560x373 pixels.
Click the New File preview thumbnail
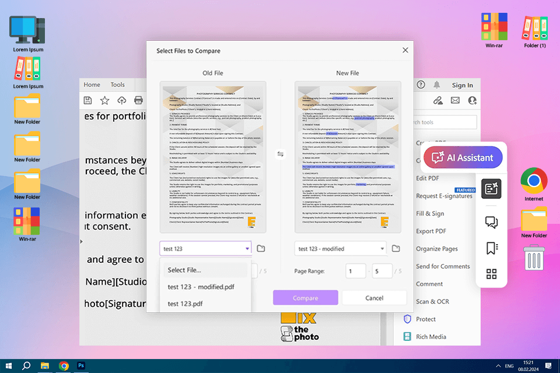coord(348,157)
